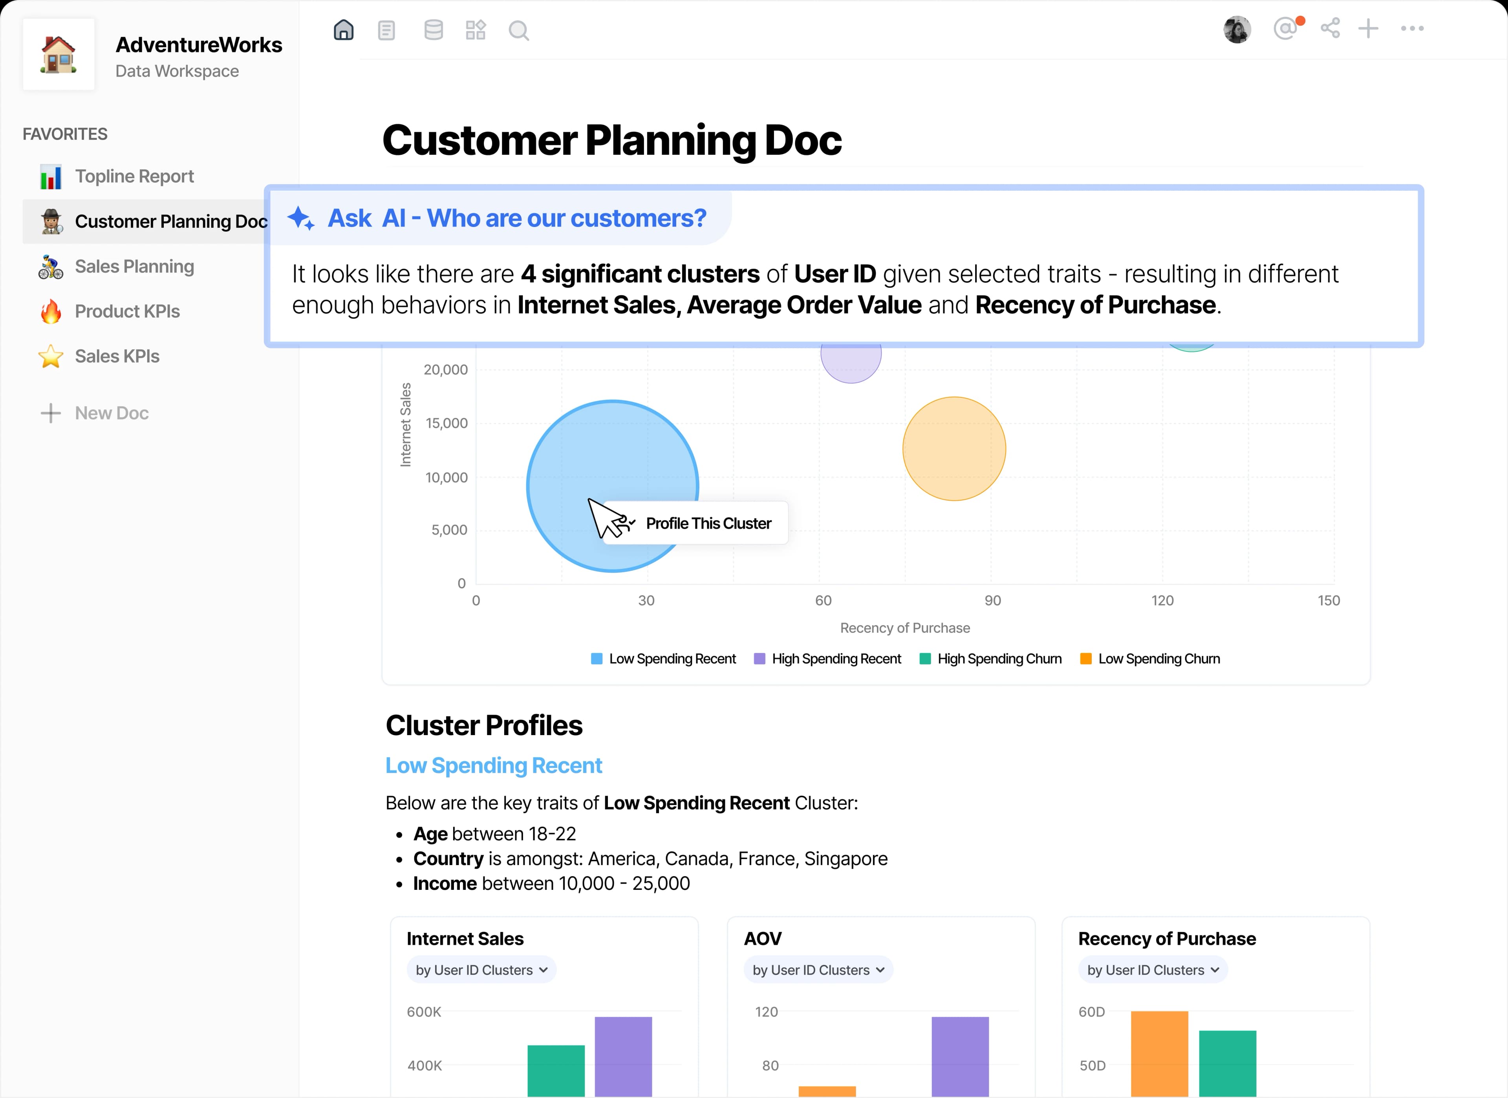Click the user profile avatar
Screen dimensions: 1508x1098
pyautogui.click(x=1237, y=29)
